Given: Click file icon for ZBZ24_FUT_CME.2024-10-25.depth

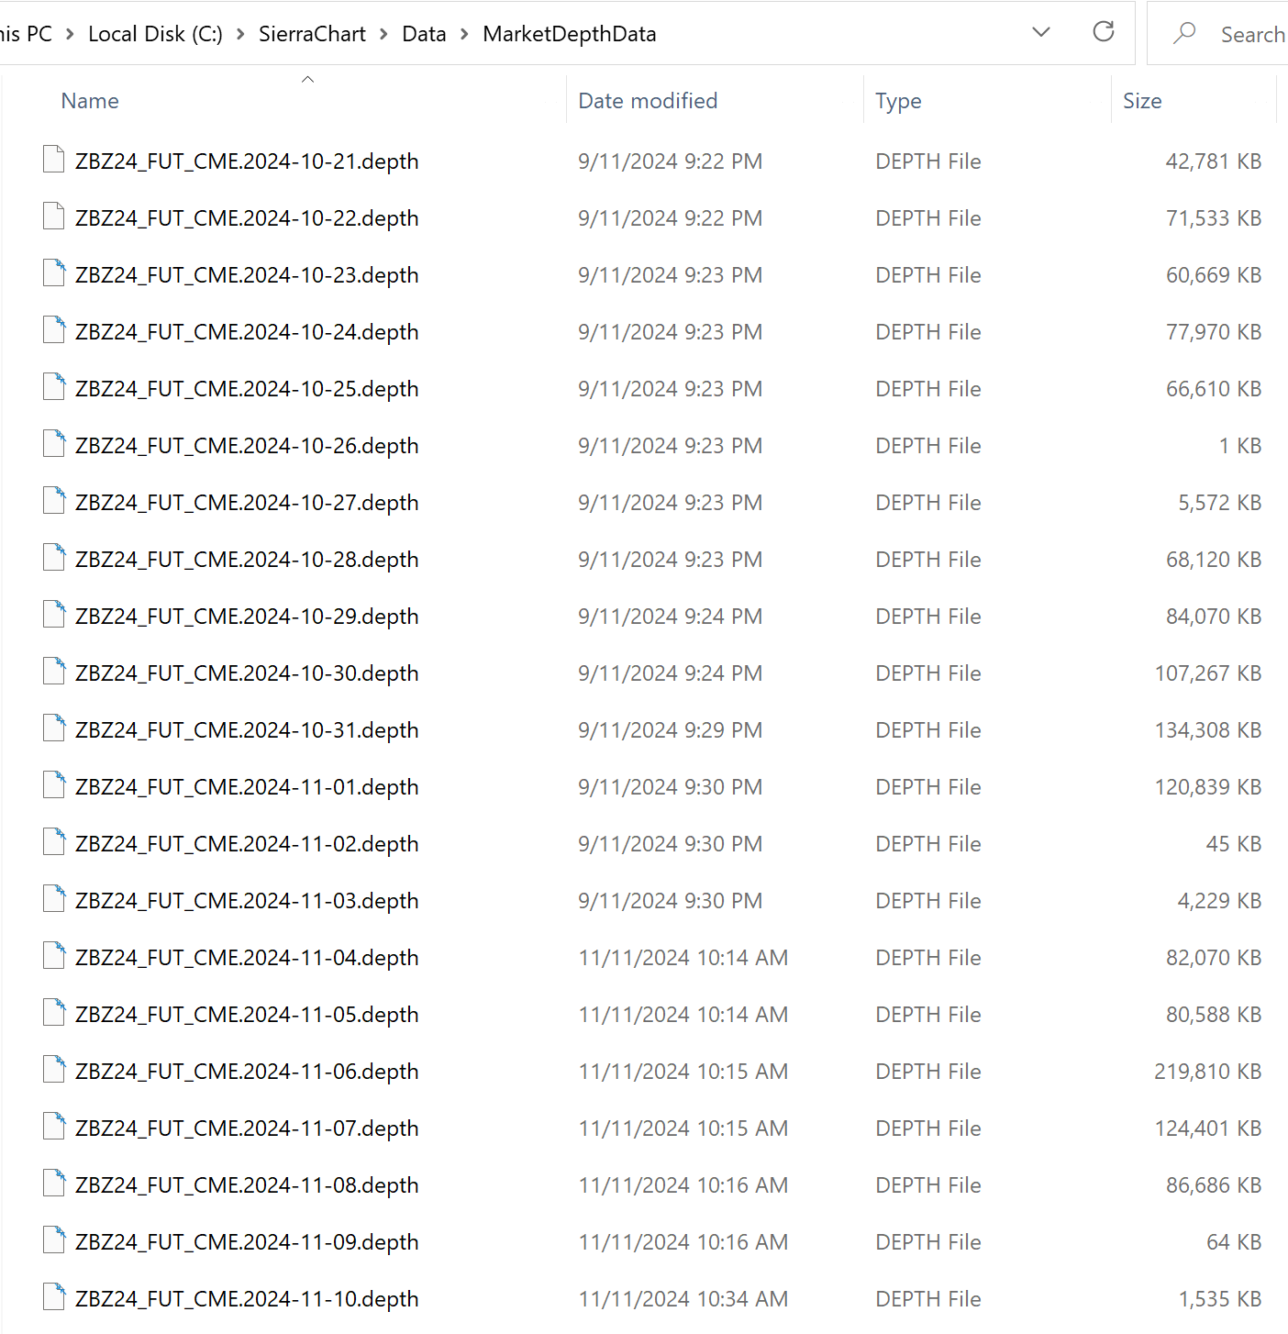Looking at the screenshot, I should coord(54,387).
